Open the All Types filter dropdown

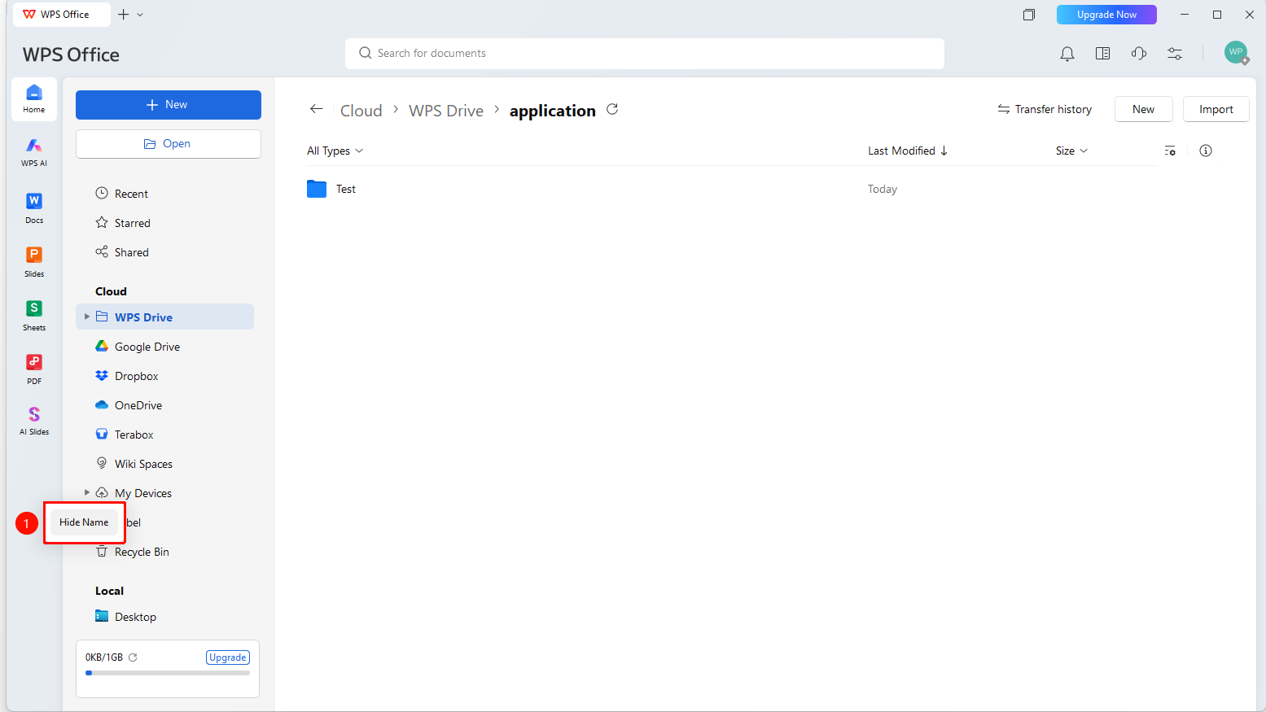coord(335,151)
